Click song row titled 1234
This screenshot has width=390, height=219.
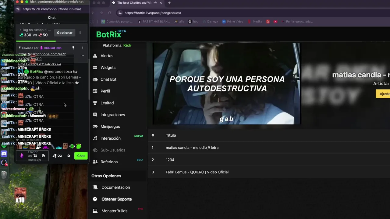tap(269, 160)
